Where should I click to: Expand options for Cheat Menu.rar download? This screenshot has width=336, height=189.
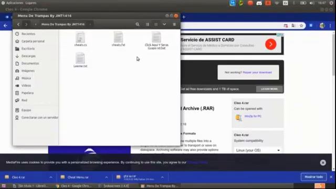click(x=107, y=177)
